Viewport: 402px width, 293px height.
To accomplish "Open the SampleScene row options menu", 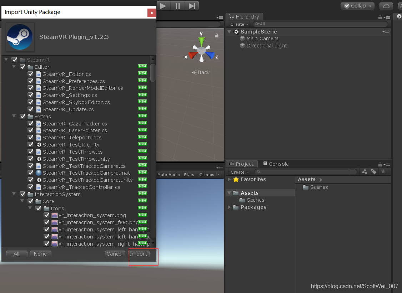I will tap(386, 32).
